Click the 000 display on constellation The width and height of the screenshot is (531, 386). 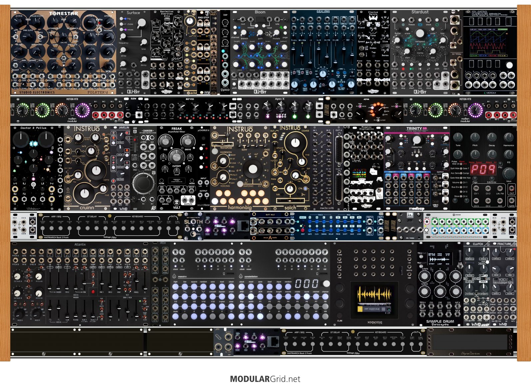(306, 284)
